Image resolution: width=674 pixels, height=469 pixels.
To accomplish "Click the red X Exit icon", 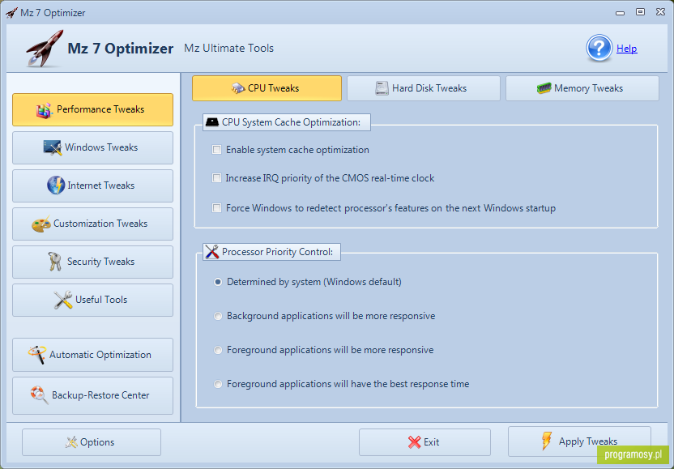I will [415, 442].
